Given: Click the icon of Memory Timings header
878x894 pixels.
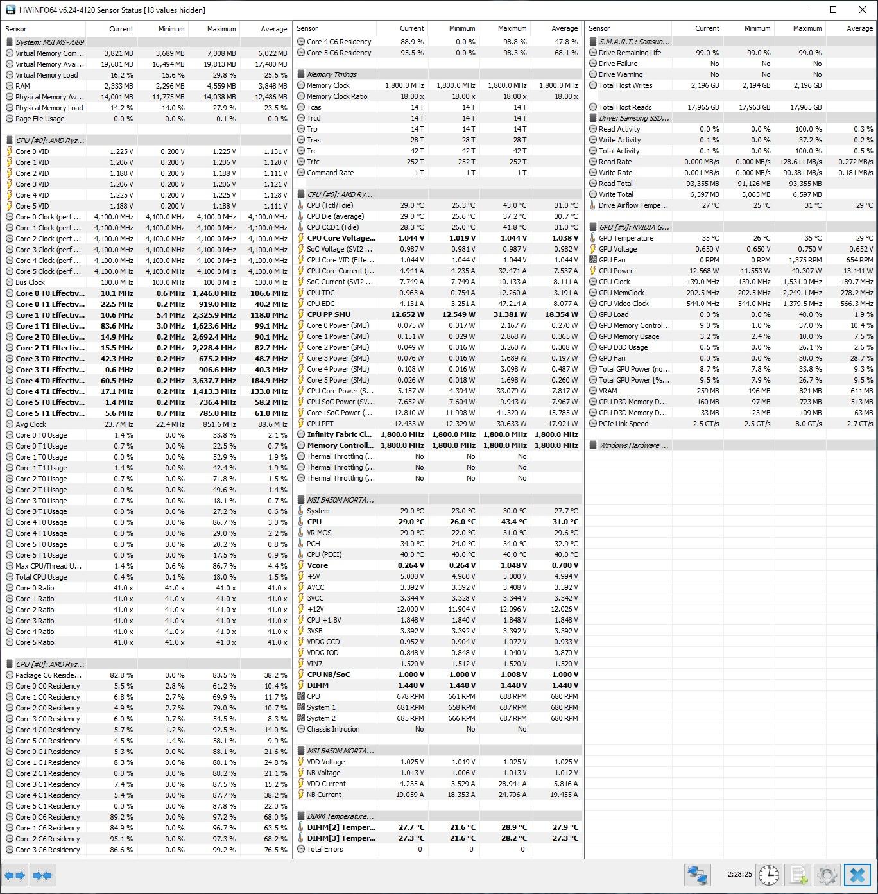Looking at the screenshot, I should (x=301, y=74).
